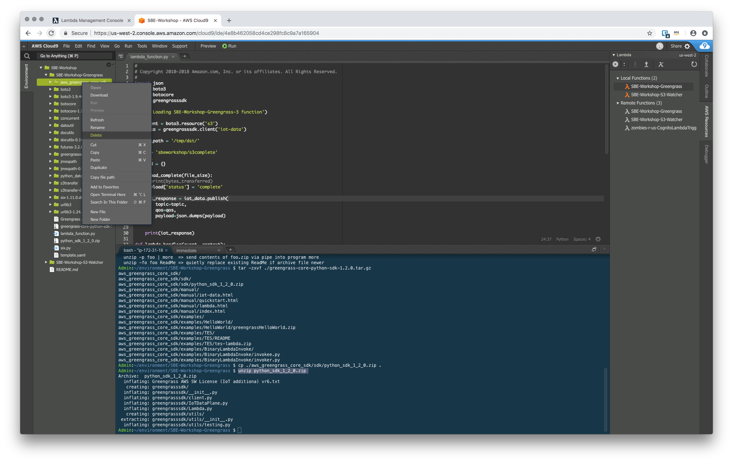Open the run mode selector in the Lambda panel
The width and height of the screenshot is (733, 463).
624,64
